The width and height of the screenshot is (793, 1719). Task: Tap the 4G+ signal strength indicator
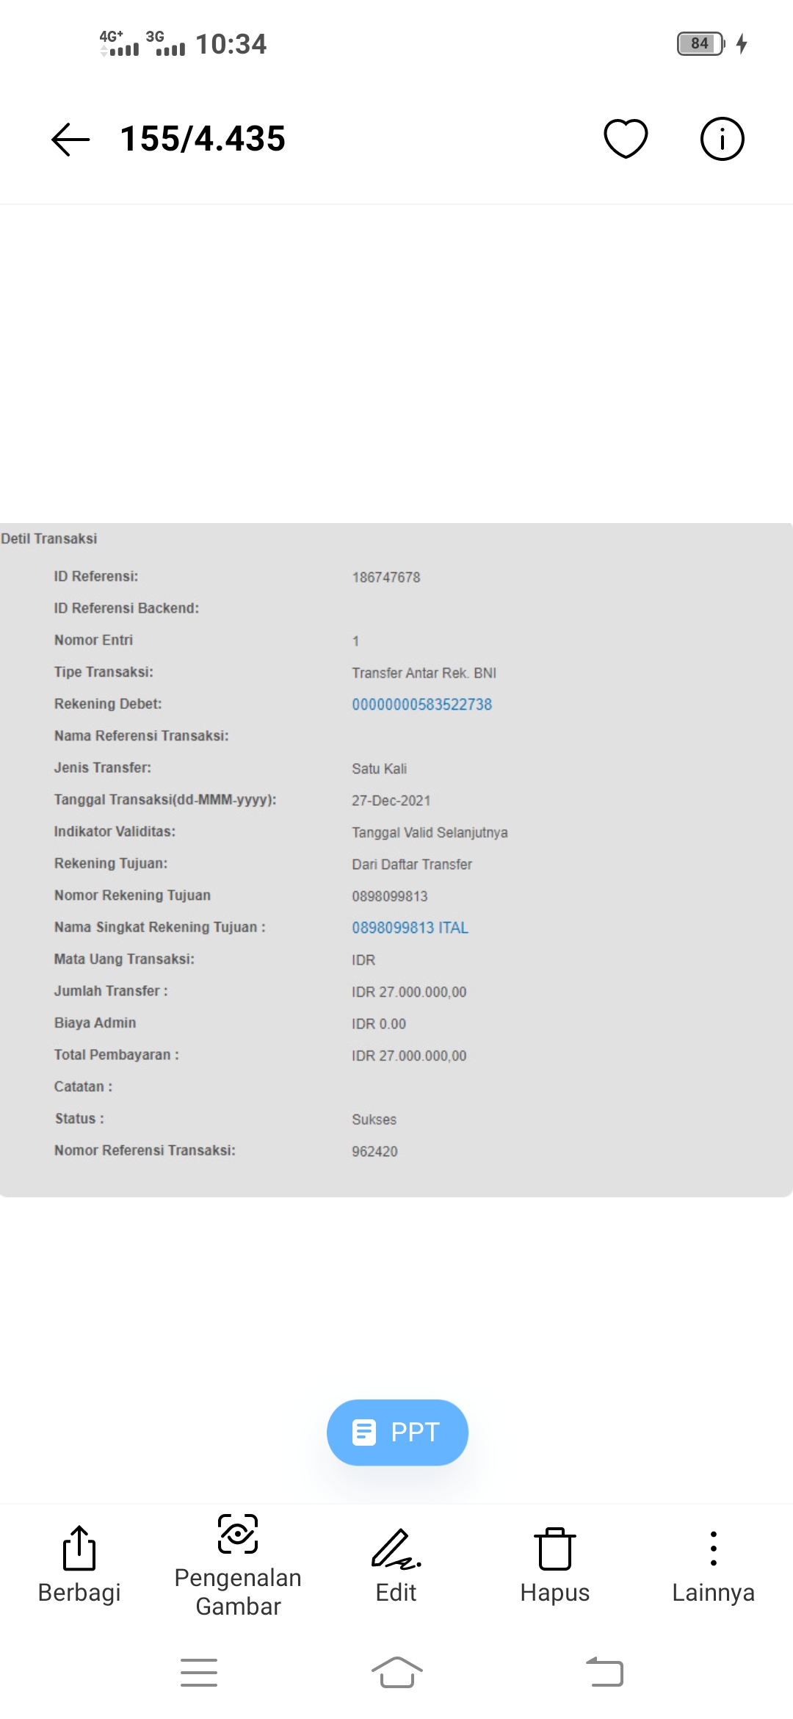tap(120, 44)
